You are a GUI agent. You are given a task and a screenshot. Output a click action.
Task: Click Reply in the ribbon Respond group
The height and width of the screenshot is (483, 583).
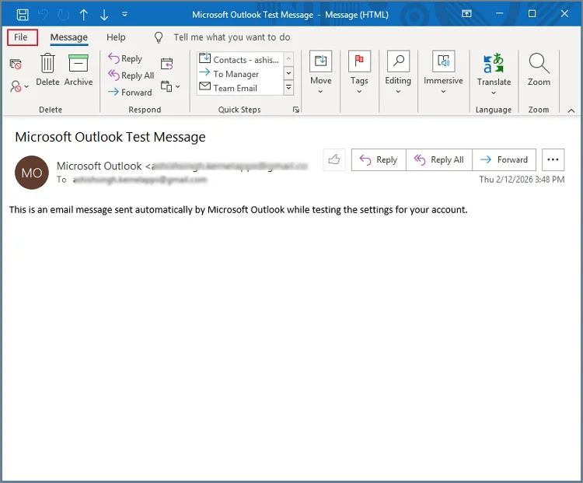pyautogui.click(x=125, y=58)
